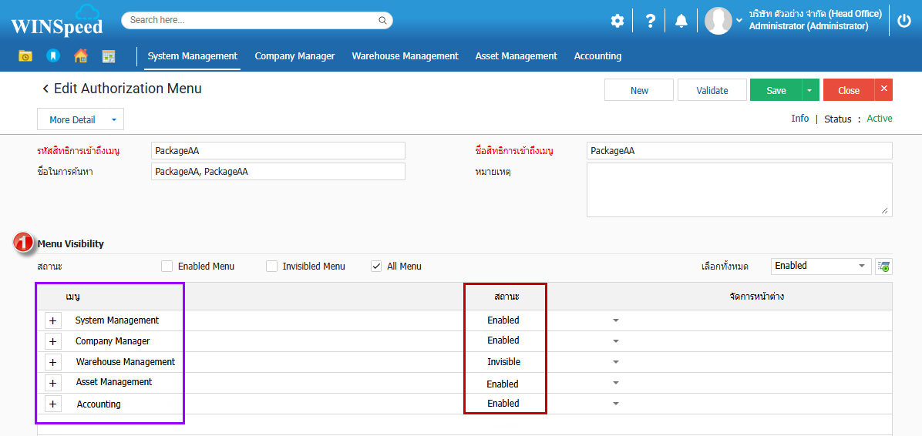Screen dimensions: 922x436
Task: Click the yellow history folder icon
Action: tap(25, 56)
